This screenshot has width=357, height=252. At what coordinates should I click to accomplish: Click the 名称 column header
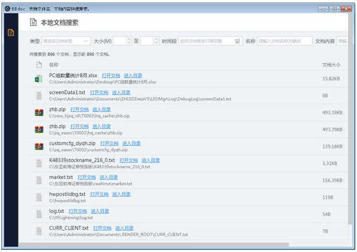coord(54,64)
